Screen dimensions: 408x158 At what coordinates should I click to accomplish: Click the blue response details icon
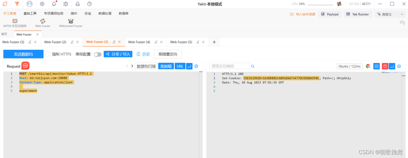tap(377, 66)
